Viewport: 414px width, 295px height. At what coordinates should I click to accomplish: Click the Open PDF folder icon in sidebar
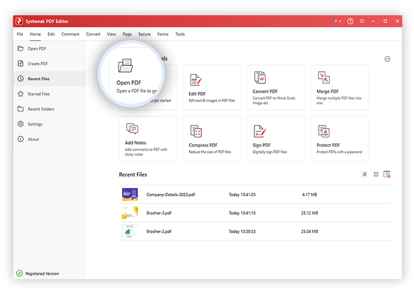(21, 49)
